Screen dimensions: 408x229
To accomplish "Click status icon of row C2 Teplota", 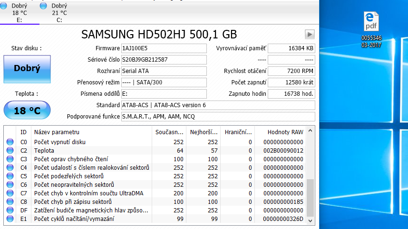I will 10,150.
